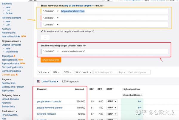This screenshot has width=179, height=120.
Task: Open Content gap report
Action: (8, 75)
